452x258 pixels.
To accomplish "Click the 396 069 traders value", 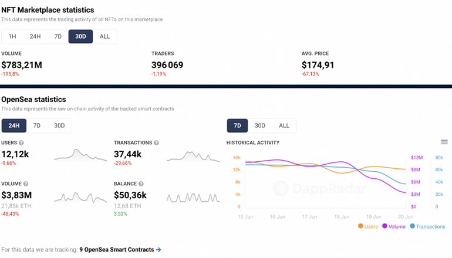I will (167, 65).
